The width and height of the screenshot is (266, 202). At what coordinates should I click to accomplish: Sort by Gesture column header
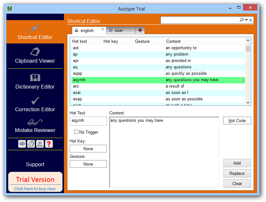coord(148,41)
